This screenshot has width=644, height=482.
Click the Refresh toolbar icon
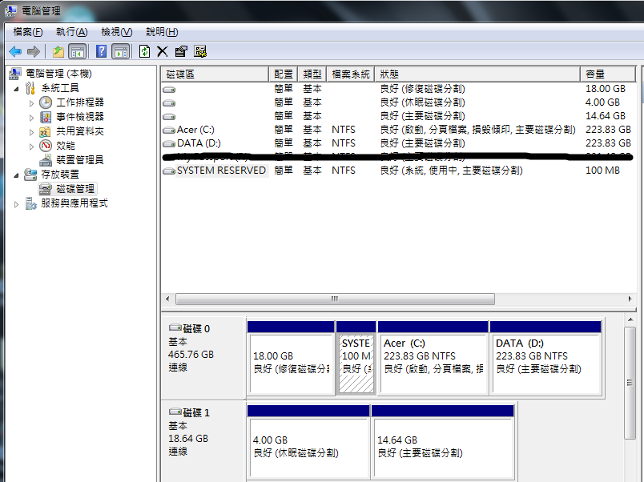click(x=145, y=50)
